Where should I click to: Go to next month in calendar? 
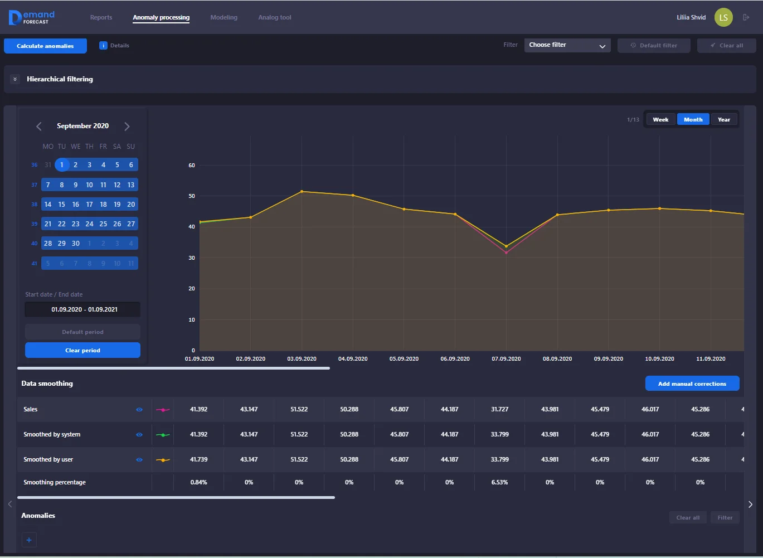127,127
